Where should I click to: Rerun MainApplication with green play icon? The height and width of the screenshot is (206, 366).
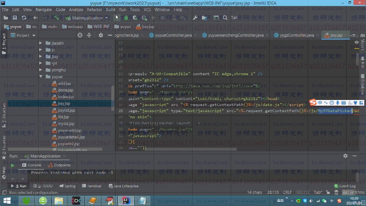(x=13, y=165)
